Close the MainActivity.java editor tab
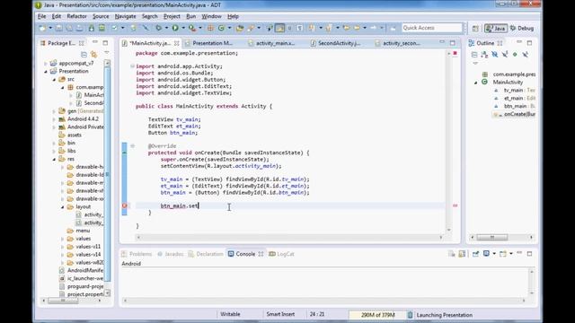575x323 pixels. 176,43
